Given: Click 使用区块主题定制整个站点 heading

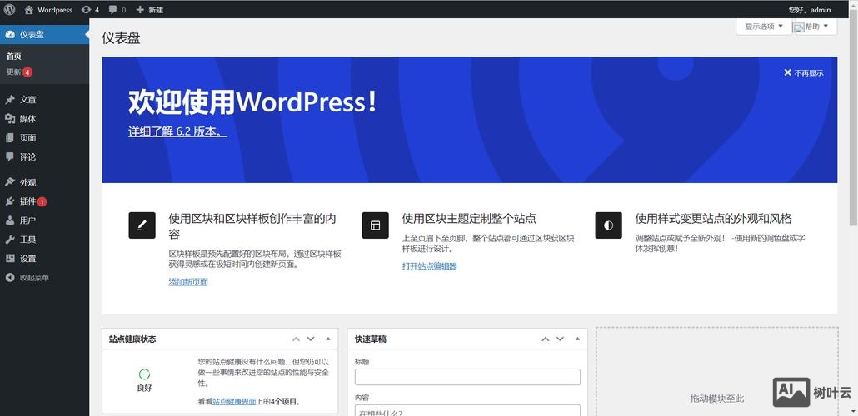Looking at the screenshot, I should tap(469, 219).
